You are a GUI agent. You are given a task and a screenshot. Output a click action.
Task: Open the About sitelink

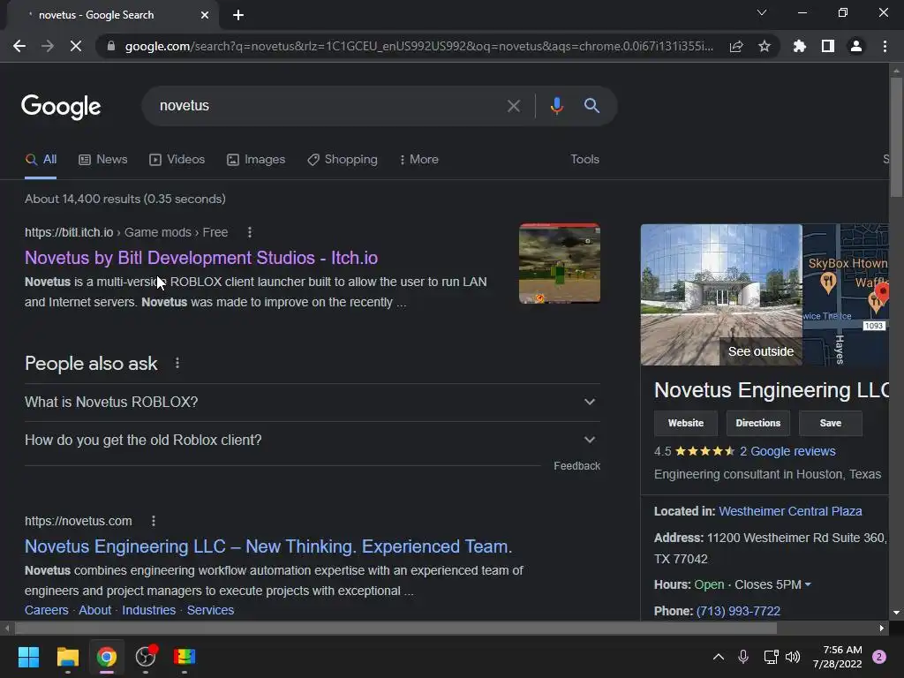pyautogui.click(x=95, y=610)
